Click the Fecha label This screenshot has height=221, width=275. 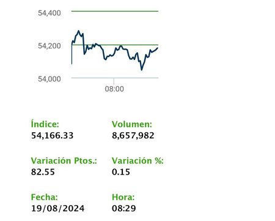44,197
